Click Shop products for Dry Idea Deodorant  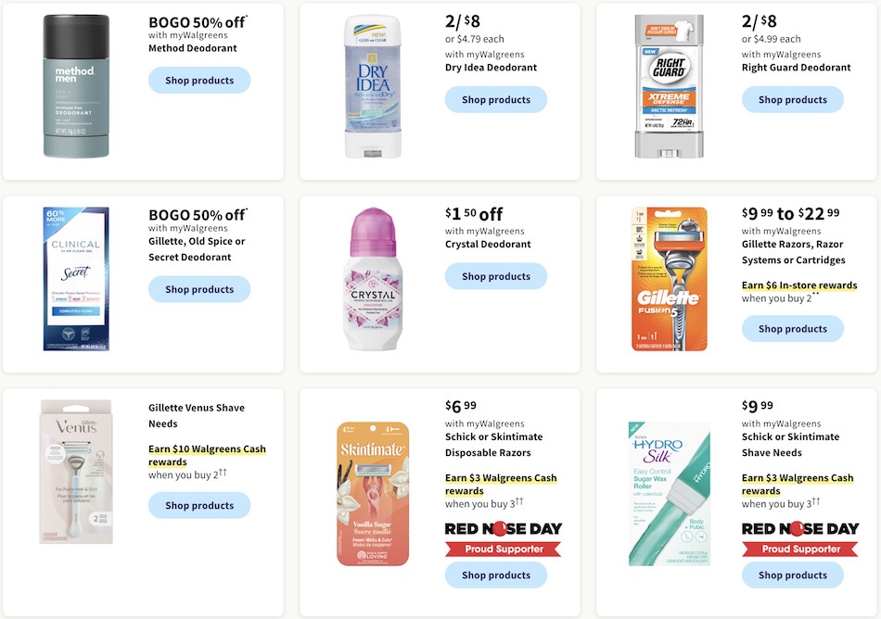click(x=495, y=99)
